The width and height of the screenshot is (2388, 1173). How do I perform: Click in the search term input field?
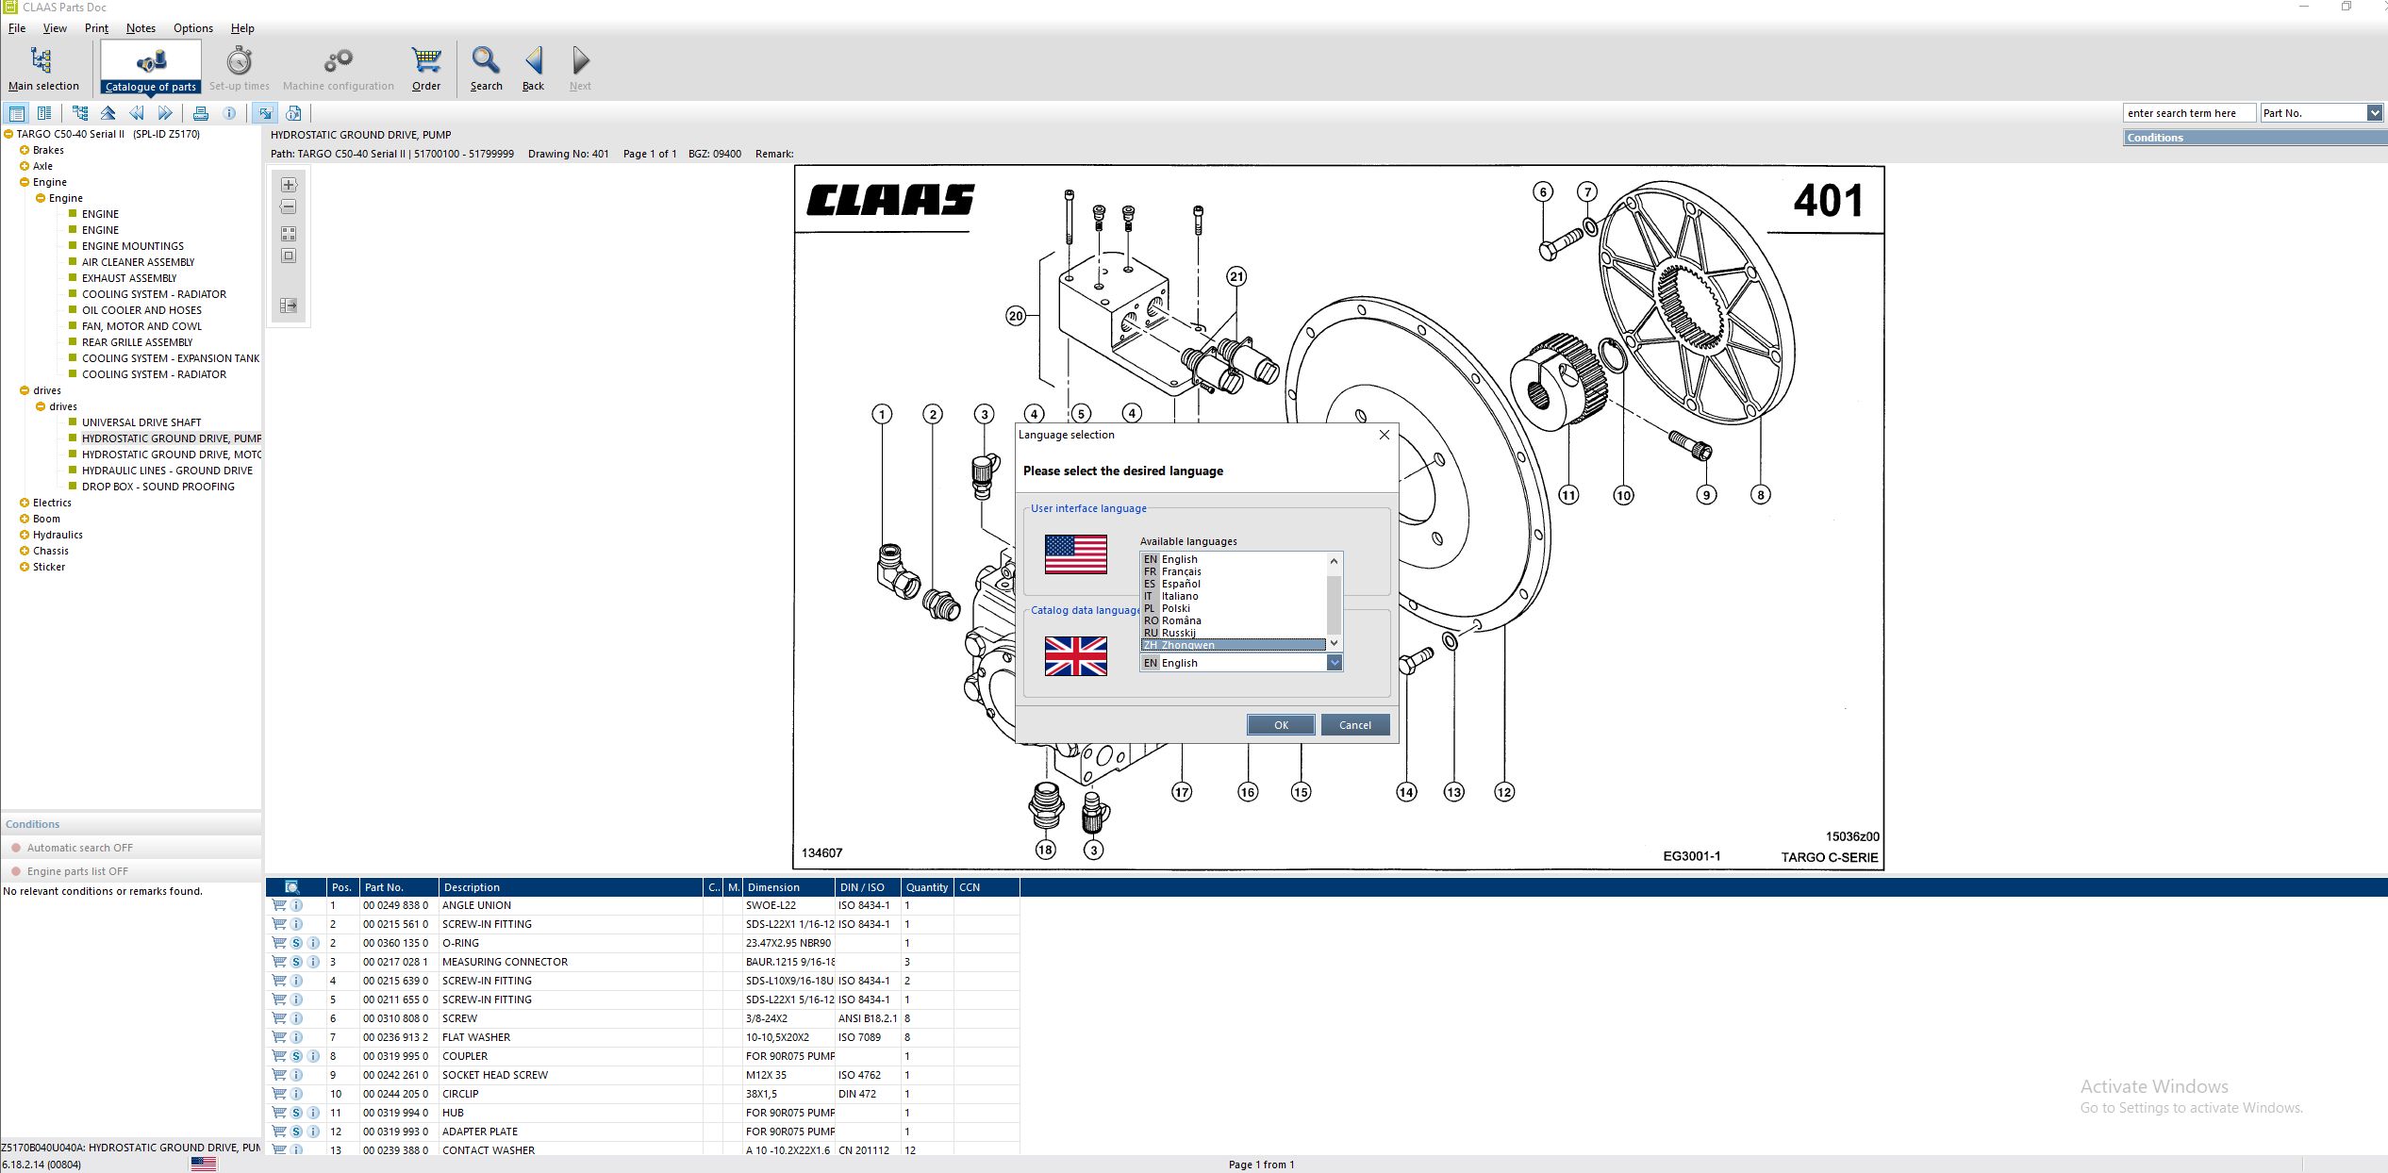(x=2189, y=113)
